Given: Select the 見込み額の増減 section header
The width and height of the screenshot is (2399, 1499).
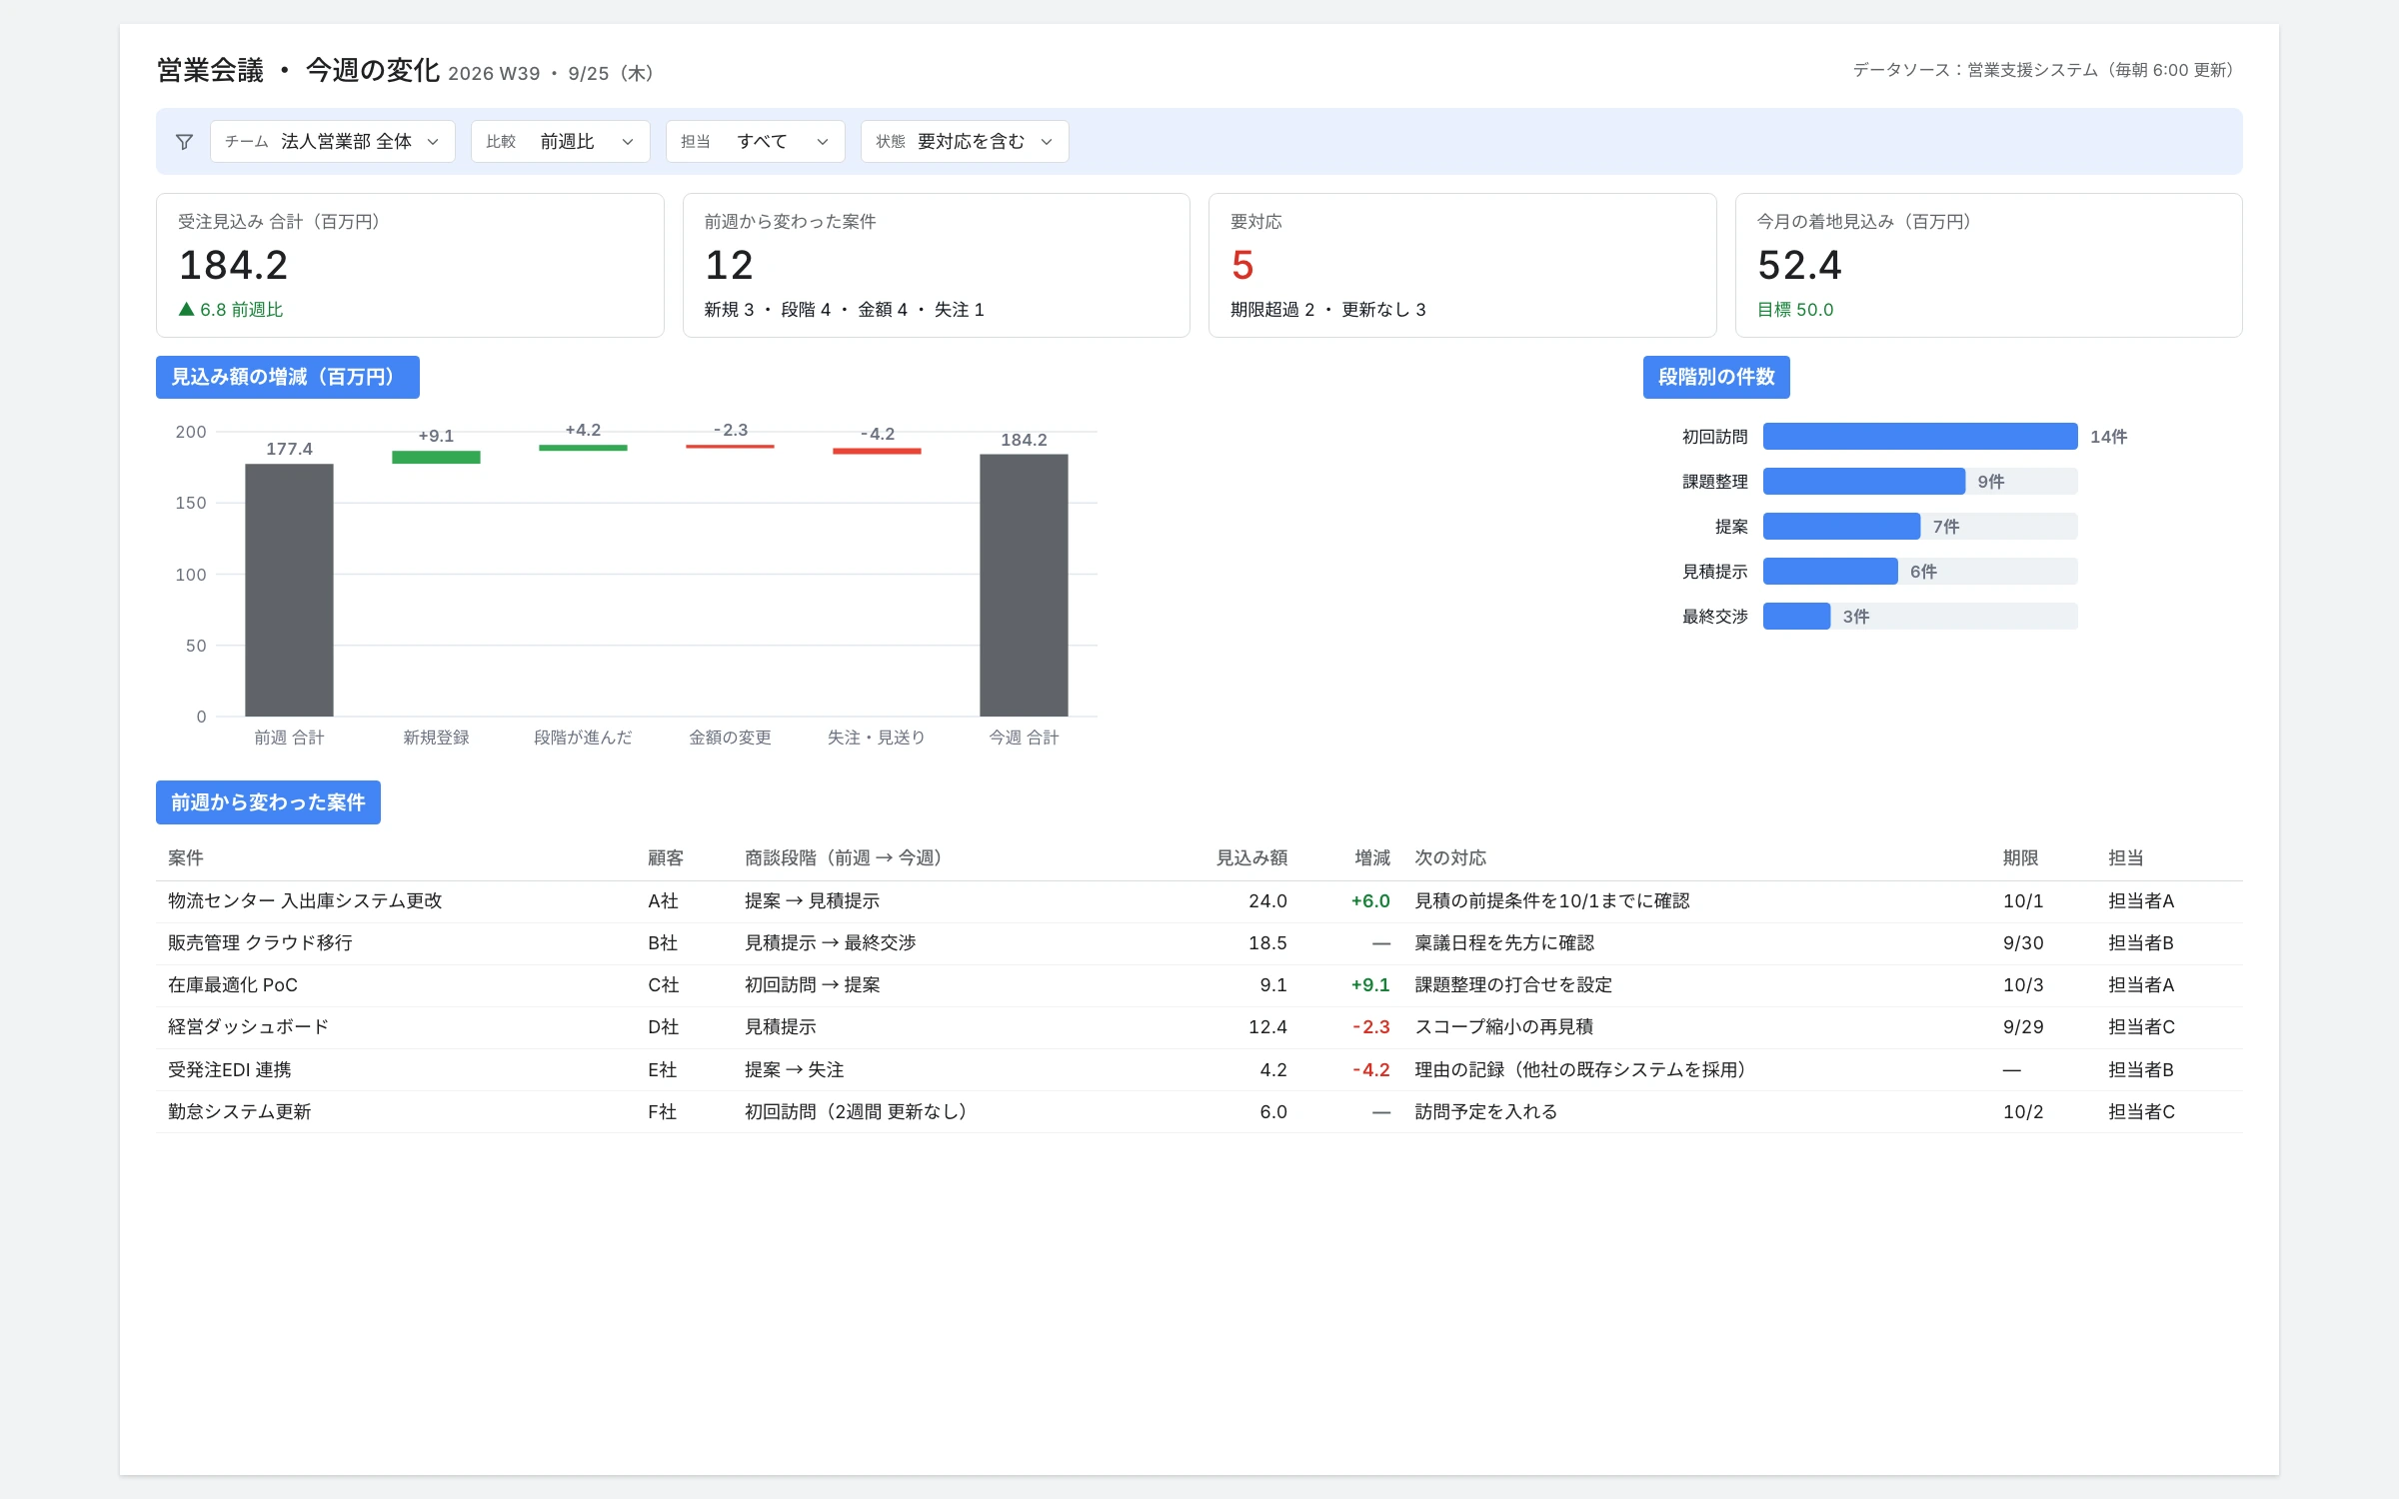Looking at the screenshot, I should point(288,377).
